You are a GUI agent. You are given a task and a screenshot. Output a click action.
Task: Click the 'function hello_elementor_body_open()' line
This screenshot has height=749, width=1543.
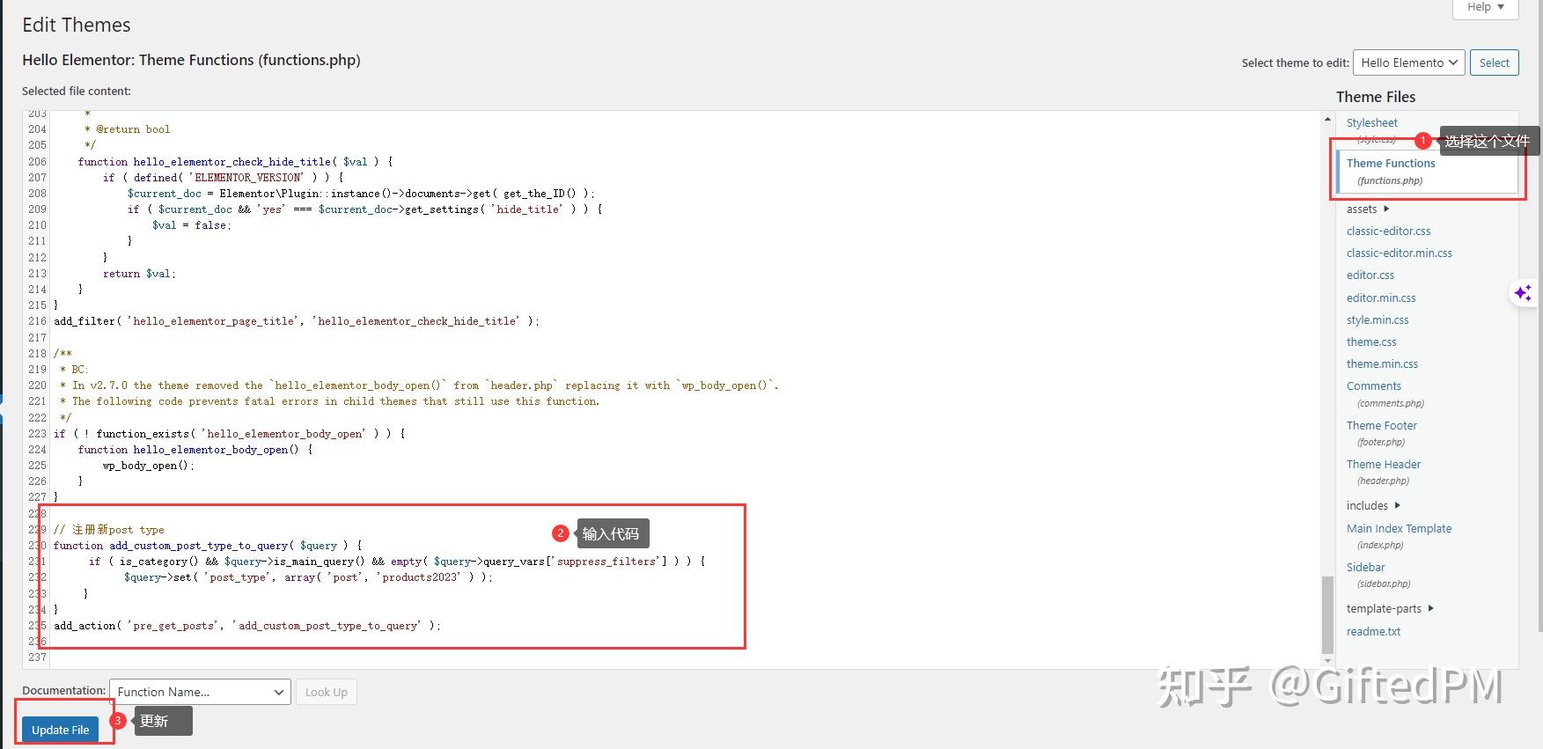(195, 450)
